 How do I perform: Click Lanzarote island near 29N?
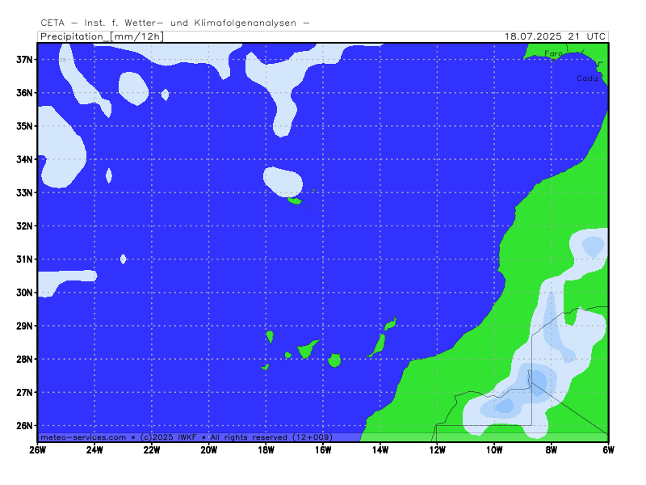pos(391,324)
